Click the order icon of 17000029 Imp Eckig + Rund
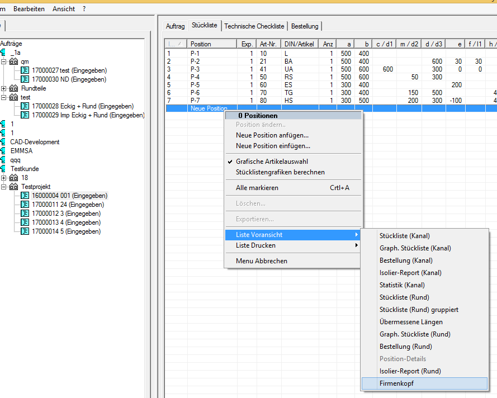Viewport: 497px width, 398px height. pyautogui.click(x=25, y=115)
